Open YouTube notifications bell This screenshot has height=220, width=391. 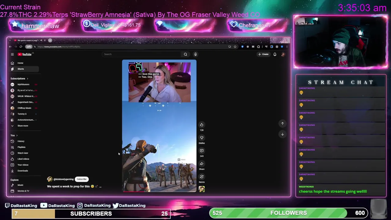(275, 54)
